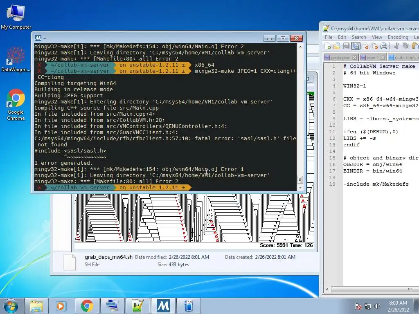This screenshot has height=314, width=419.
Task: Open the Edit menu in Notepad++
Action: (342, 37)
